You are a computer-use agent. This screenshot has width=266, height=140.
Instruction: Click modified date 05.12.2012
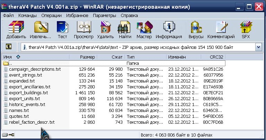[x=183, y=116]
